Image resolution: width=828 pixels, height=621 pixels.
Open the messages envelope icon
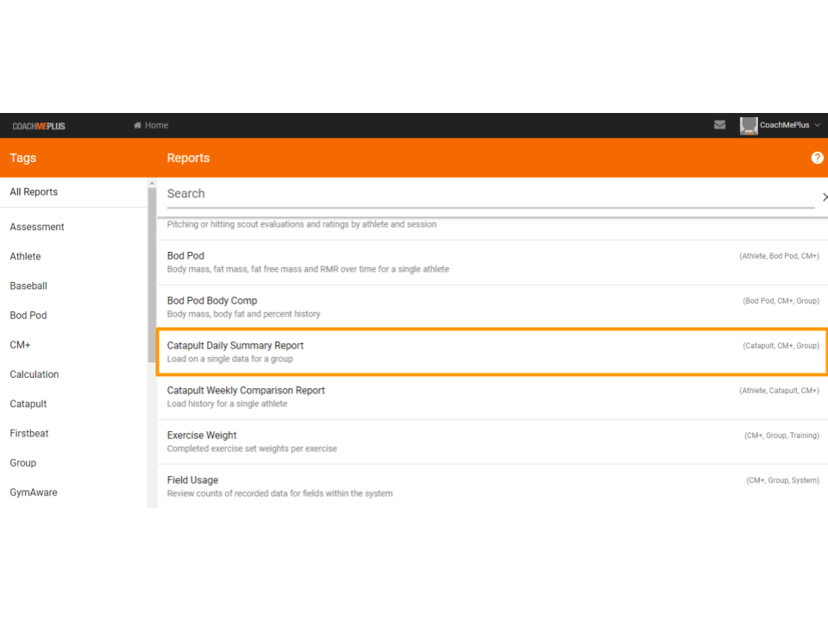coord(719,124)
